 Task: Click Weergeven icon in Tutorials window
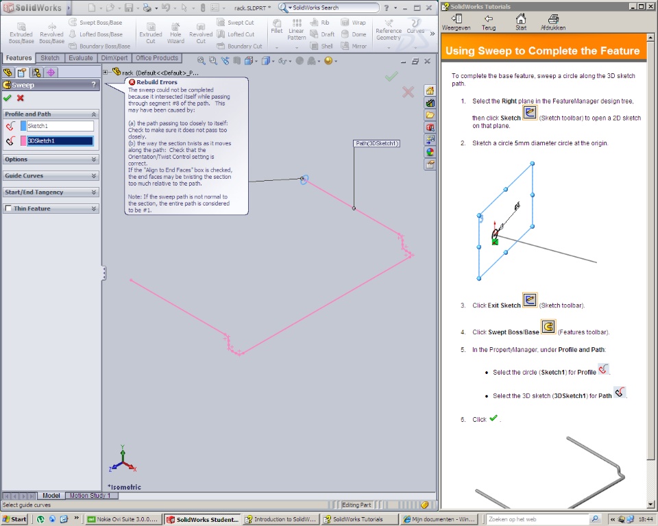point(456,22)
